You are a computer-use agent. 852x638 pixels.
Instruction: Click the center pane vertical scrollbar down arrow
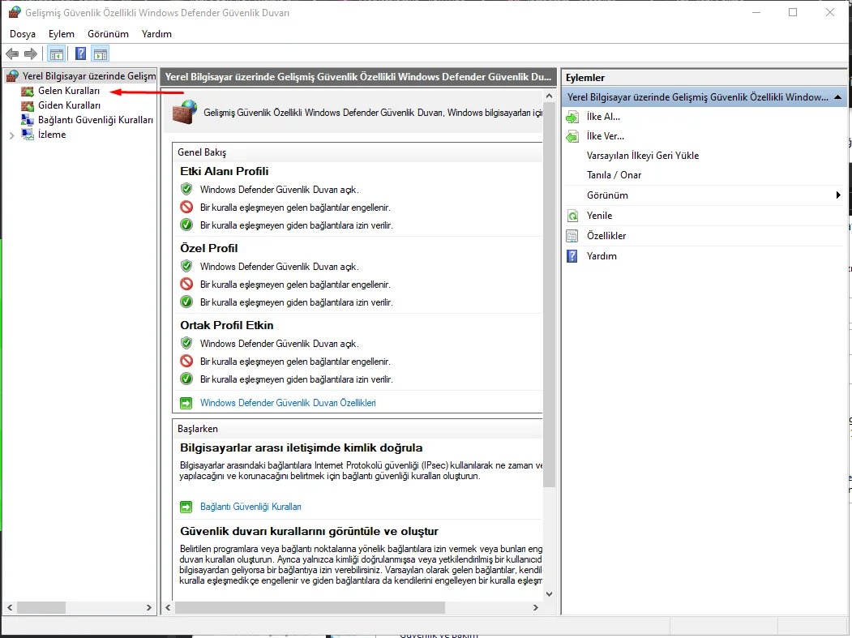click(x=549, y=594)
